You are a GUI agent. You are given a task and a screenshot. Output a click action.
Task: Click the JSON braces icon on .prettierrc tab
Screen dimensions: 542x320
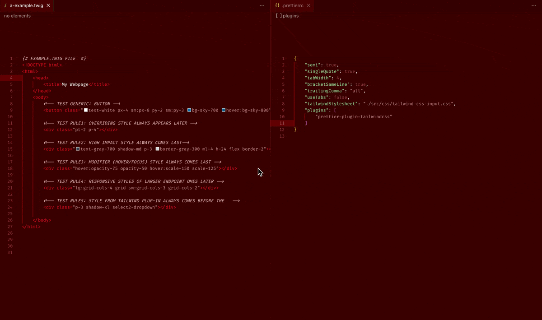pos(277,5)
